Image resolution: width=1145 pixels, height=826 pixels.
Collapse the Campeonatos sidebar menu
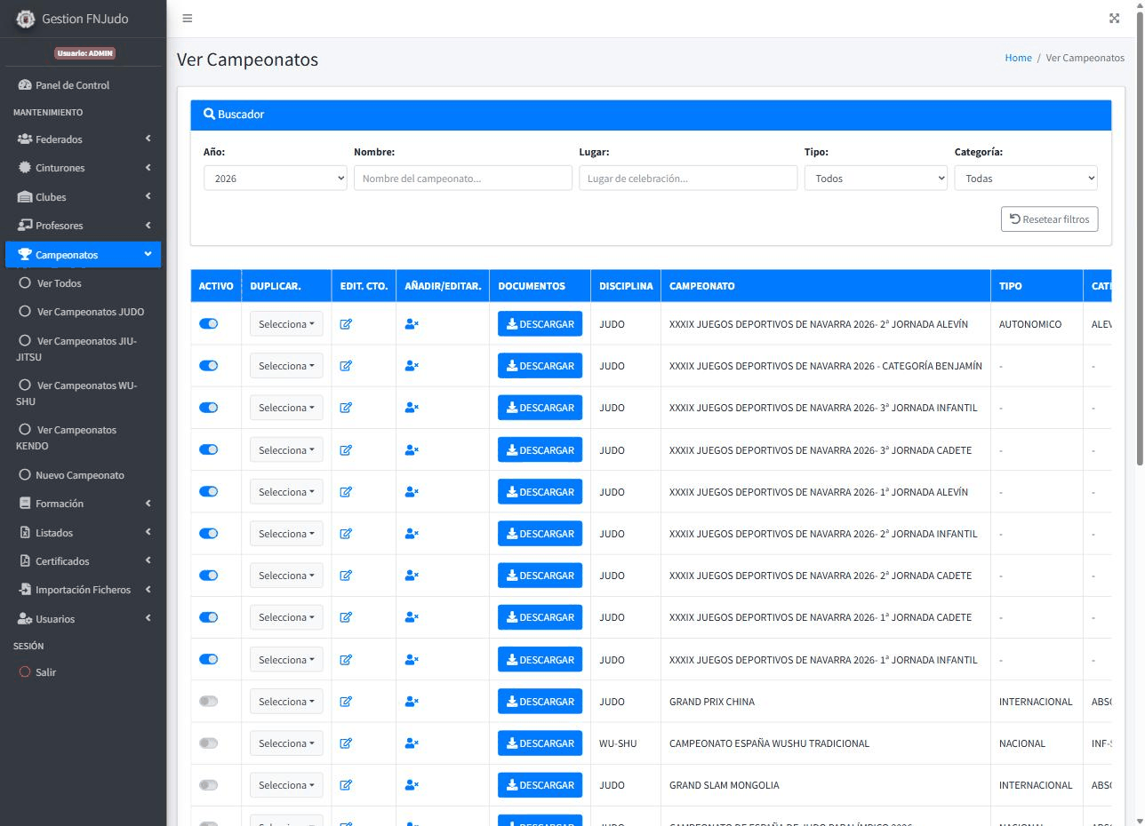(x=83, y=255)
